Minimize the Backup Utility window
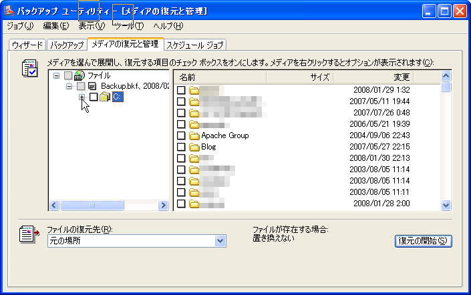 [429, 11]
